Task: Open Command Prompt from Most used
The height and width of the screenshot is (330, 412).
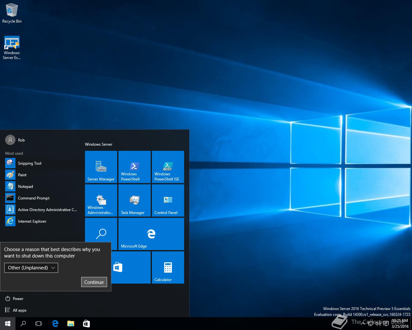Action: pyautogui.click(x=41, y=198)
